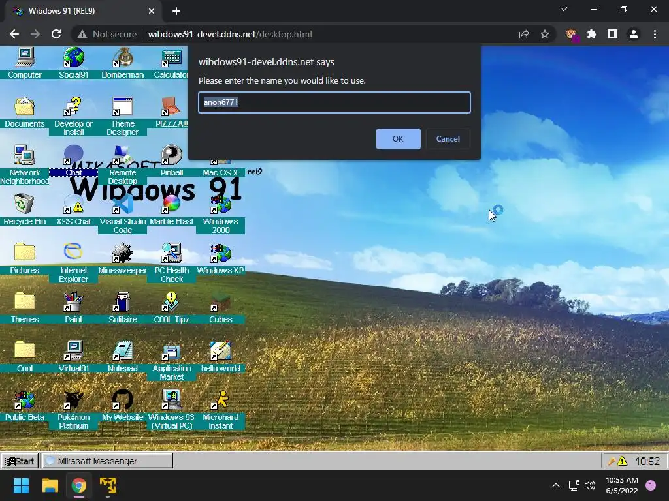The image size is (669, 501).
Task: Launch the Pinball icon
Action: [172, 155]
